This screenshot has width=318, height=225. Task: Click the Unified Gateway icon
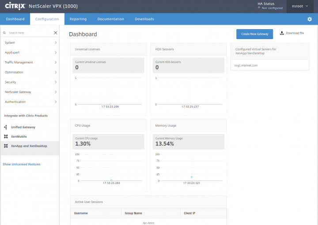(x=6, y=127)
